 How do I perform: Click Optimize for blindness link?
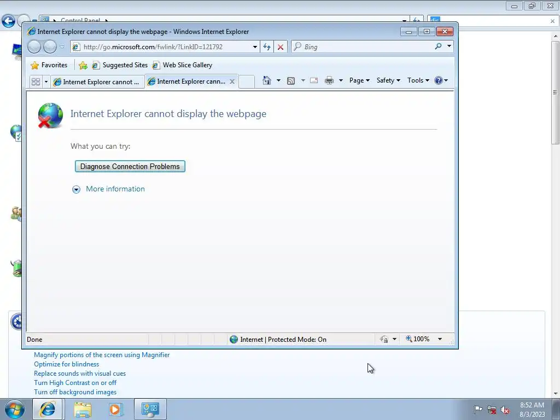[66, 364]
